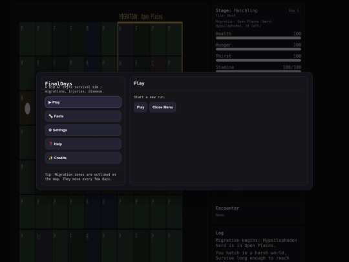Open the Help menu item
Image resolution: width=349 pixels, height=262 pixels.
coord(83,144)
